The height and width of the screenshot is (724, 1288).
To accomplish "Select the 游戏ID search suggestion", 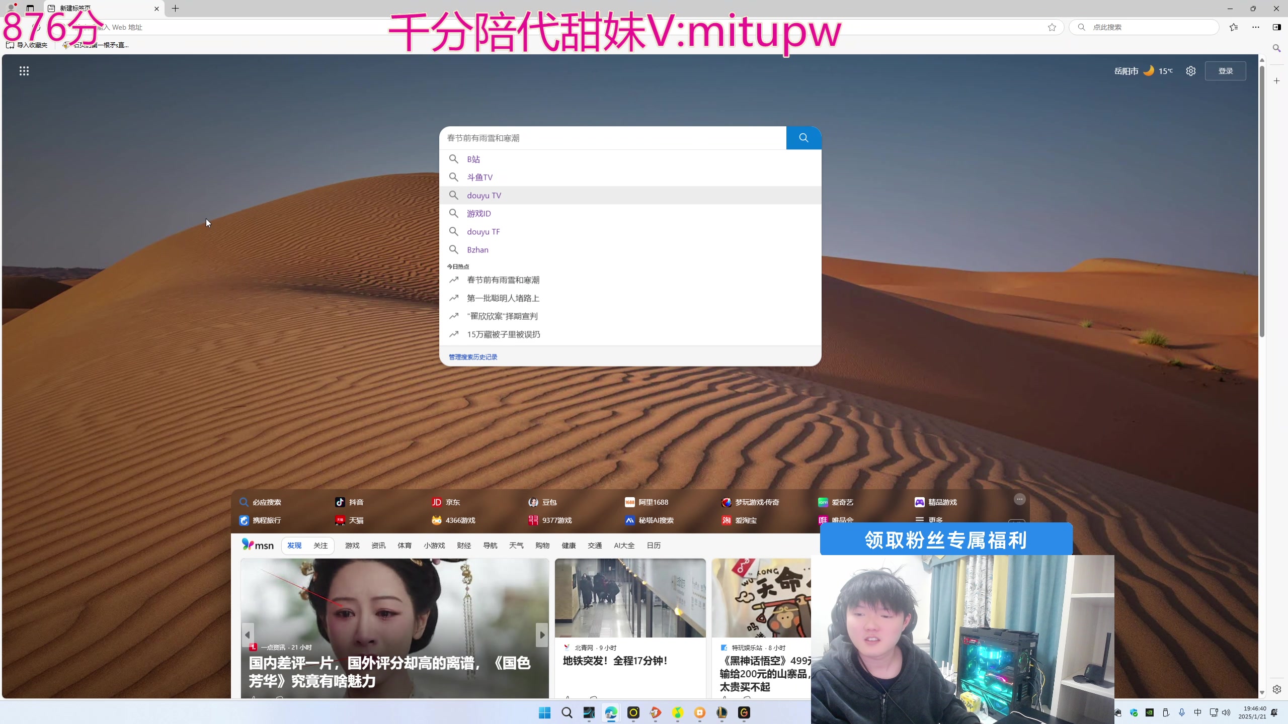I will [630, 213].
